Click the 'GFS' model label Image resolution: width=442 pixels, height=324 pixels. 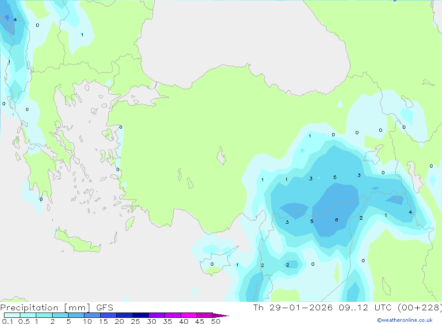(x=105, y=308)
